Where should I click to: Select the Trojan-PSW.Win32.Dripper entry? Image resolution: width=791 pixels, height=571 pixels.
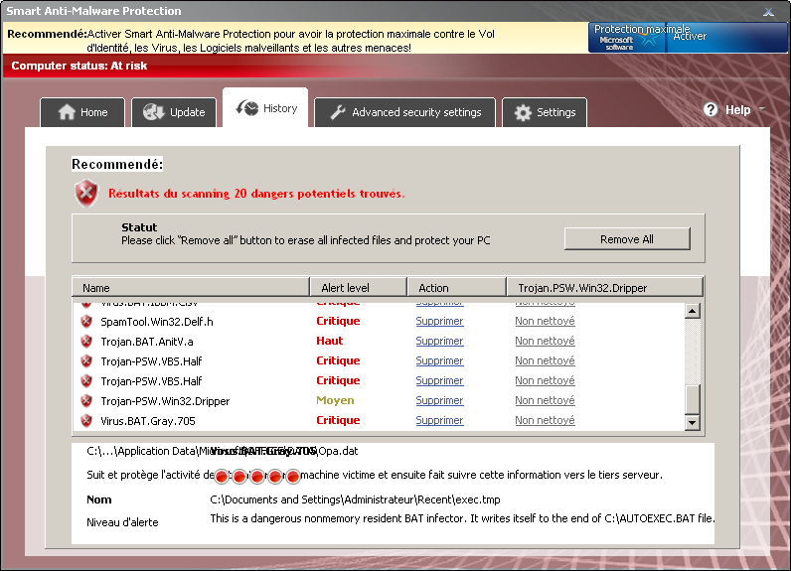click(x=165, y=401)
